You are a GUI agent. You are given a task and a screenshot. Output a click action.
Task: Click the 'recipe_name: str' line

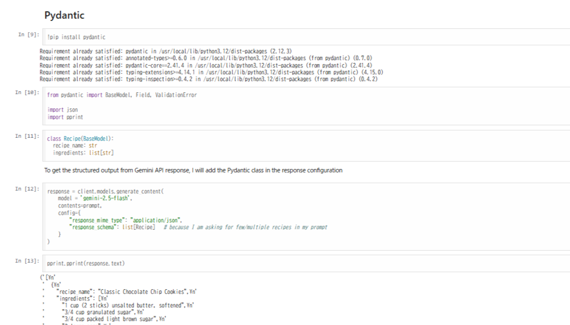click(x=75, y=145)
